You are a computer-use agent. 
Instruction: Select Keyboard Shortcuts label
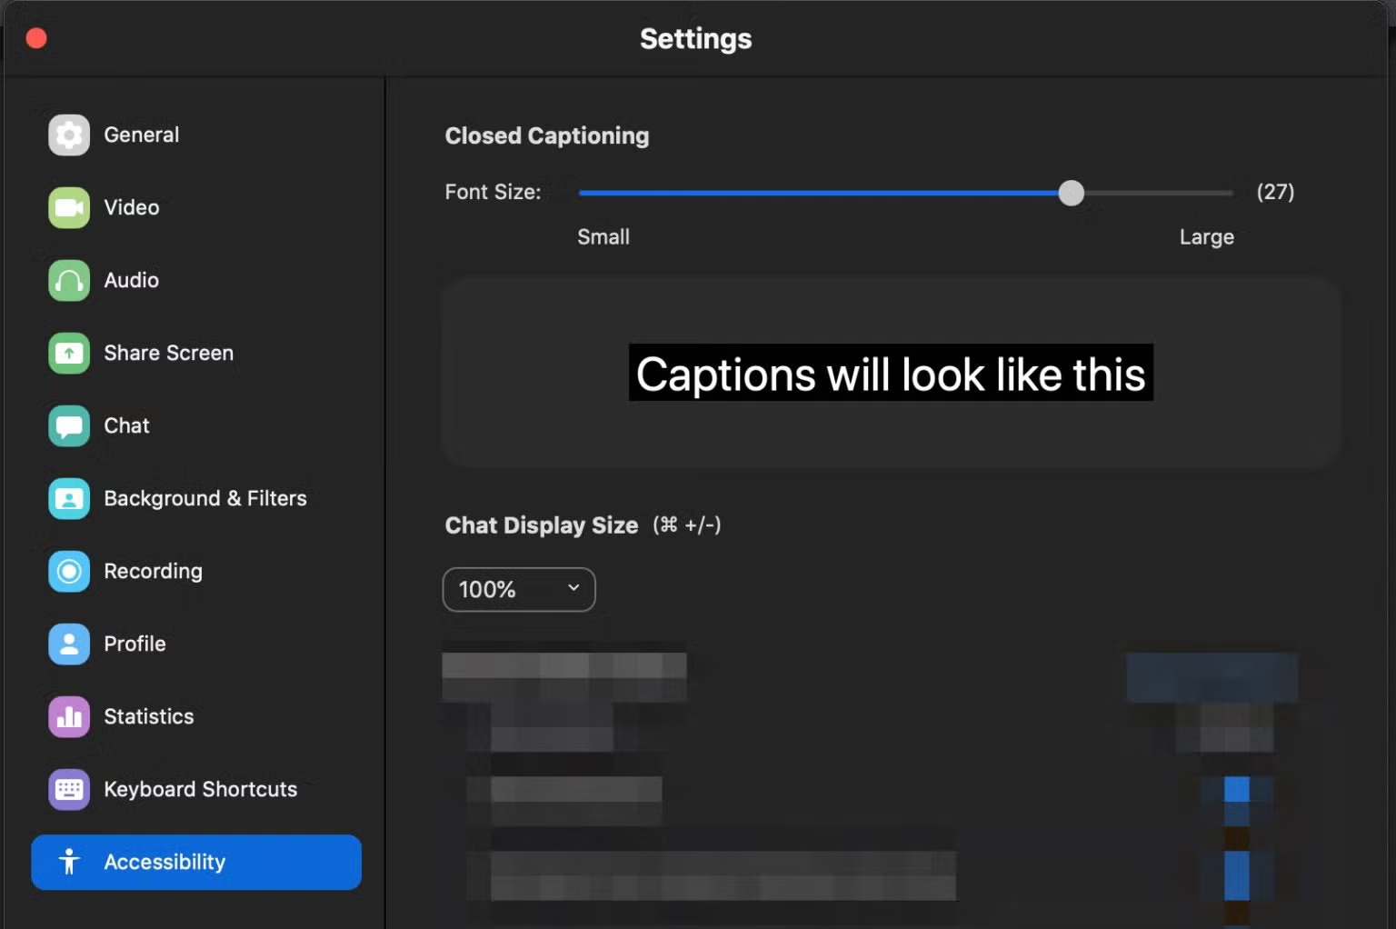(x=201, y=789)
